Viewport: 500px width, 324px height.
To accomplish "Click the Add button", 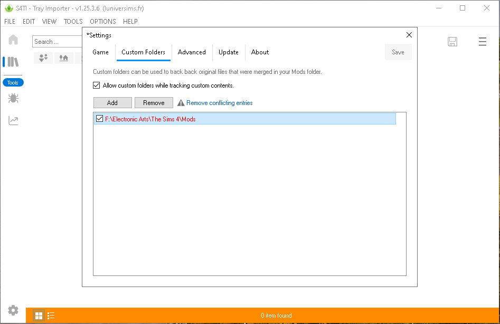I will pos(112,103).
